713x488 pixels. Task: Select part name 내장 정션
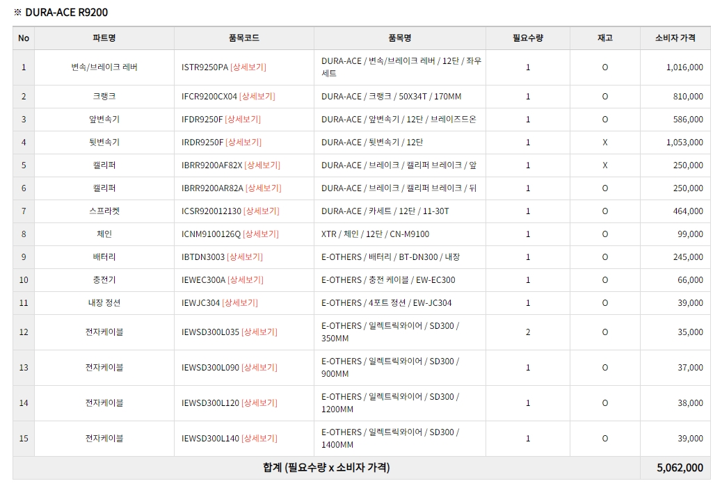coord(104,303)
